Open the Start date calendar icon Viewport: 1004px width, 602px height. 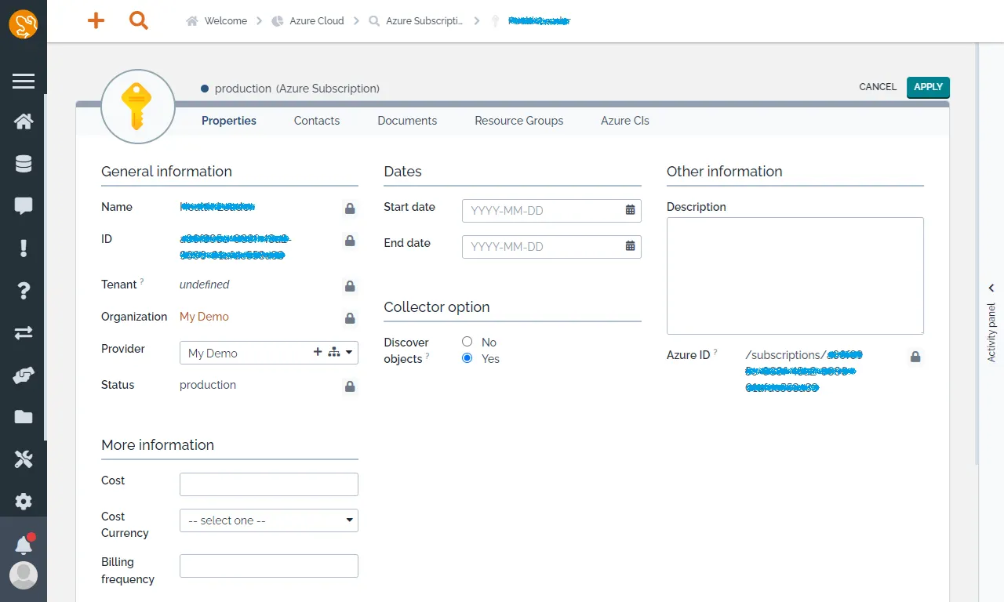(x=630, y=210)
